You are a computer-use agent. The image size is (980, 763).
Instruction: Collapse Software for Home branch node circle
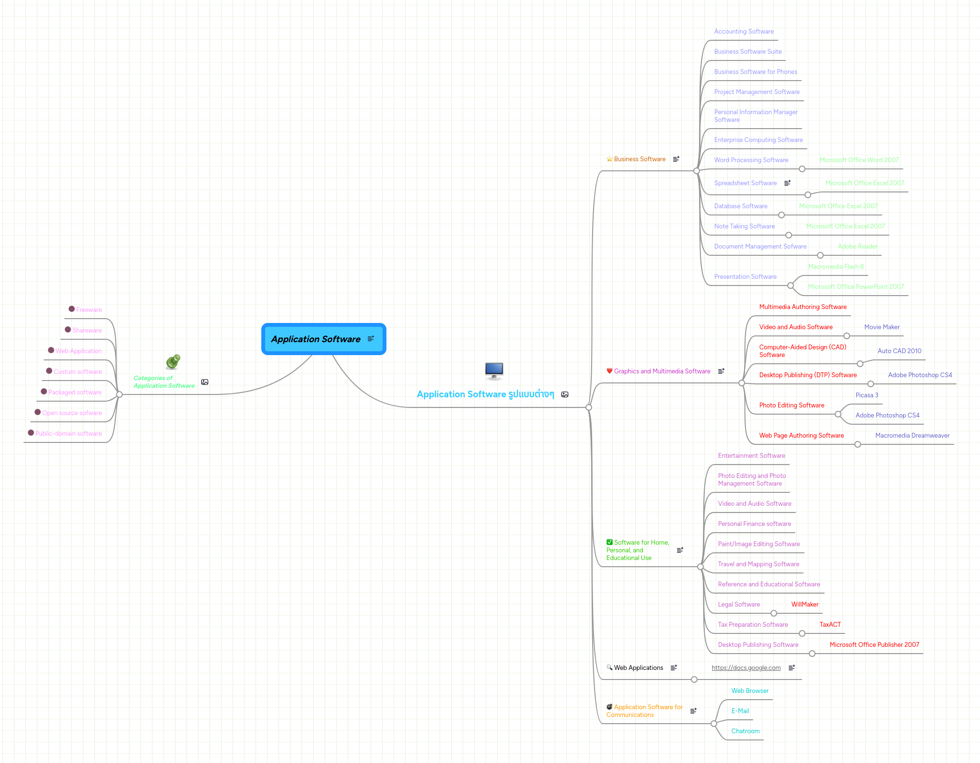tap(700, 567)
